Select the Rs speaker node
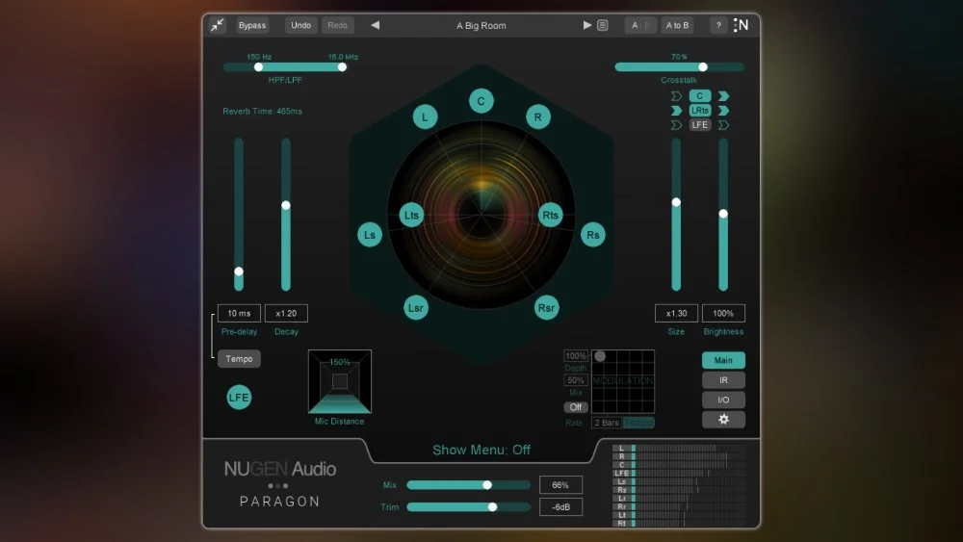This screenshot has width=963, height=542. coord(592,235)
